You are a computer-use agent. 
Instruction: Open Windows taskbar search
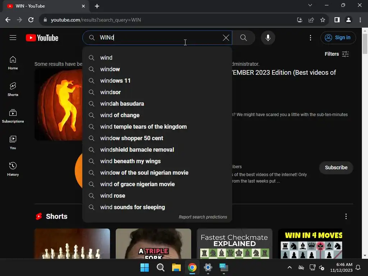point(161,267)
